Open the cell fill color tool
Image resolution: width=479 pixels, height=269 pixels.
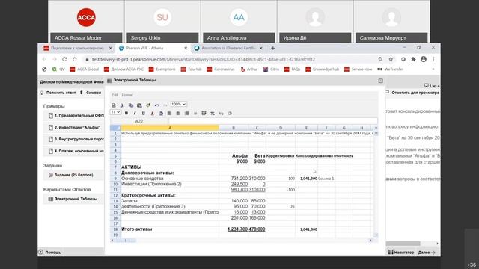tap(161, 113)
